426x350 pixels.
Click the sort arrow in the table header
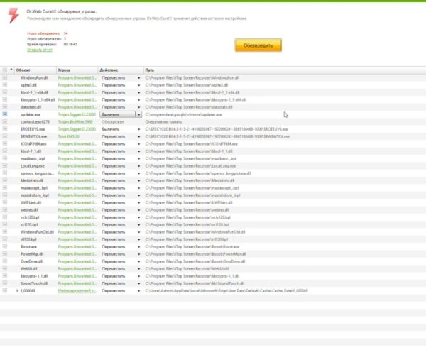11,70
